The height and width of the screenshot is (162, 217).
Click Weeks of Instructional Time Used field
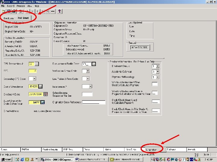[x=155, y=84]
